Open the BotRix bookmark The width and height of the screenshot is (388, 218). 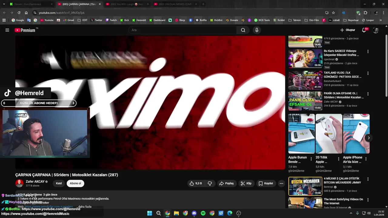(201, 20)
